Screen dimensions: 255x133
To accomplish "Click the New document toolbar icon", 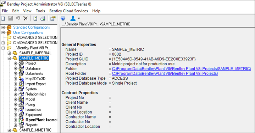I will coord(3,18).
